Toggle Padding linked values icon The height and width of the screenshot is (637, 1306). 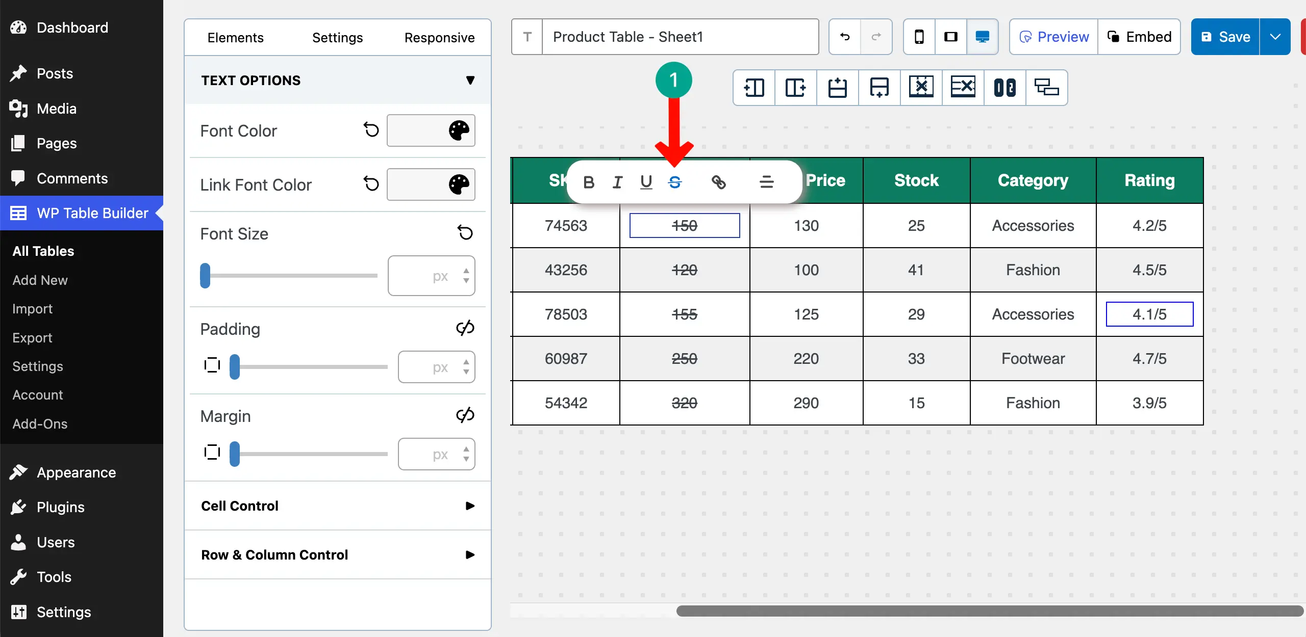[x=465, y=328]
